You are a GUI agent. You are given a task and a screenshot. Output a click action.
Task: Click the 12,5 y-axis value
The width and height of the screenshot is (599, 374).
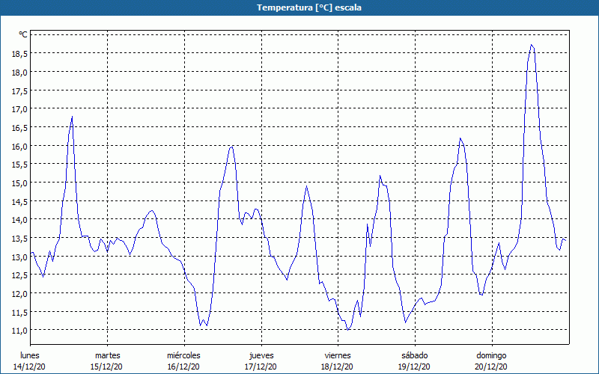click(20, 275)
